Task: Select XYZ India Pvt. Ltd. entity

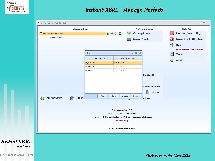Action: 54,37
